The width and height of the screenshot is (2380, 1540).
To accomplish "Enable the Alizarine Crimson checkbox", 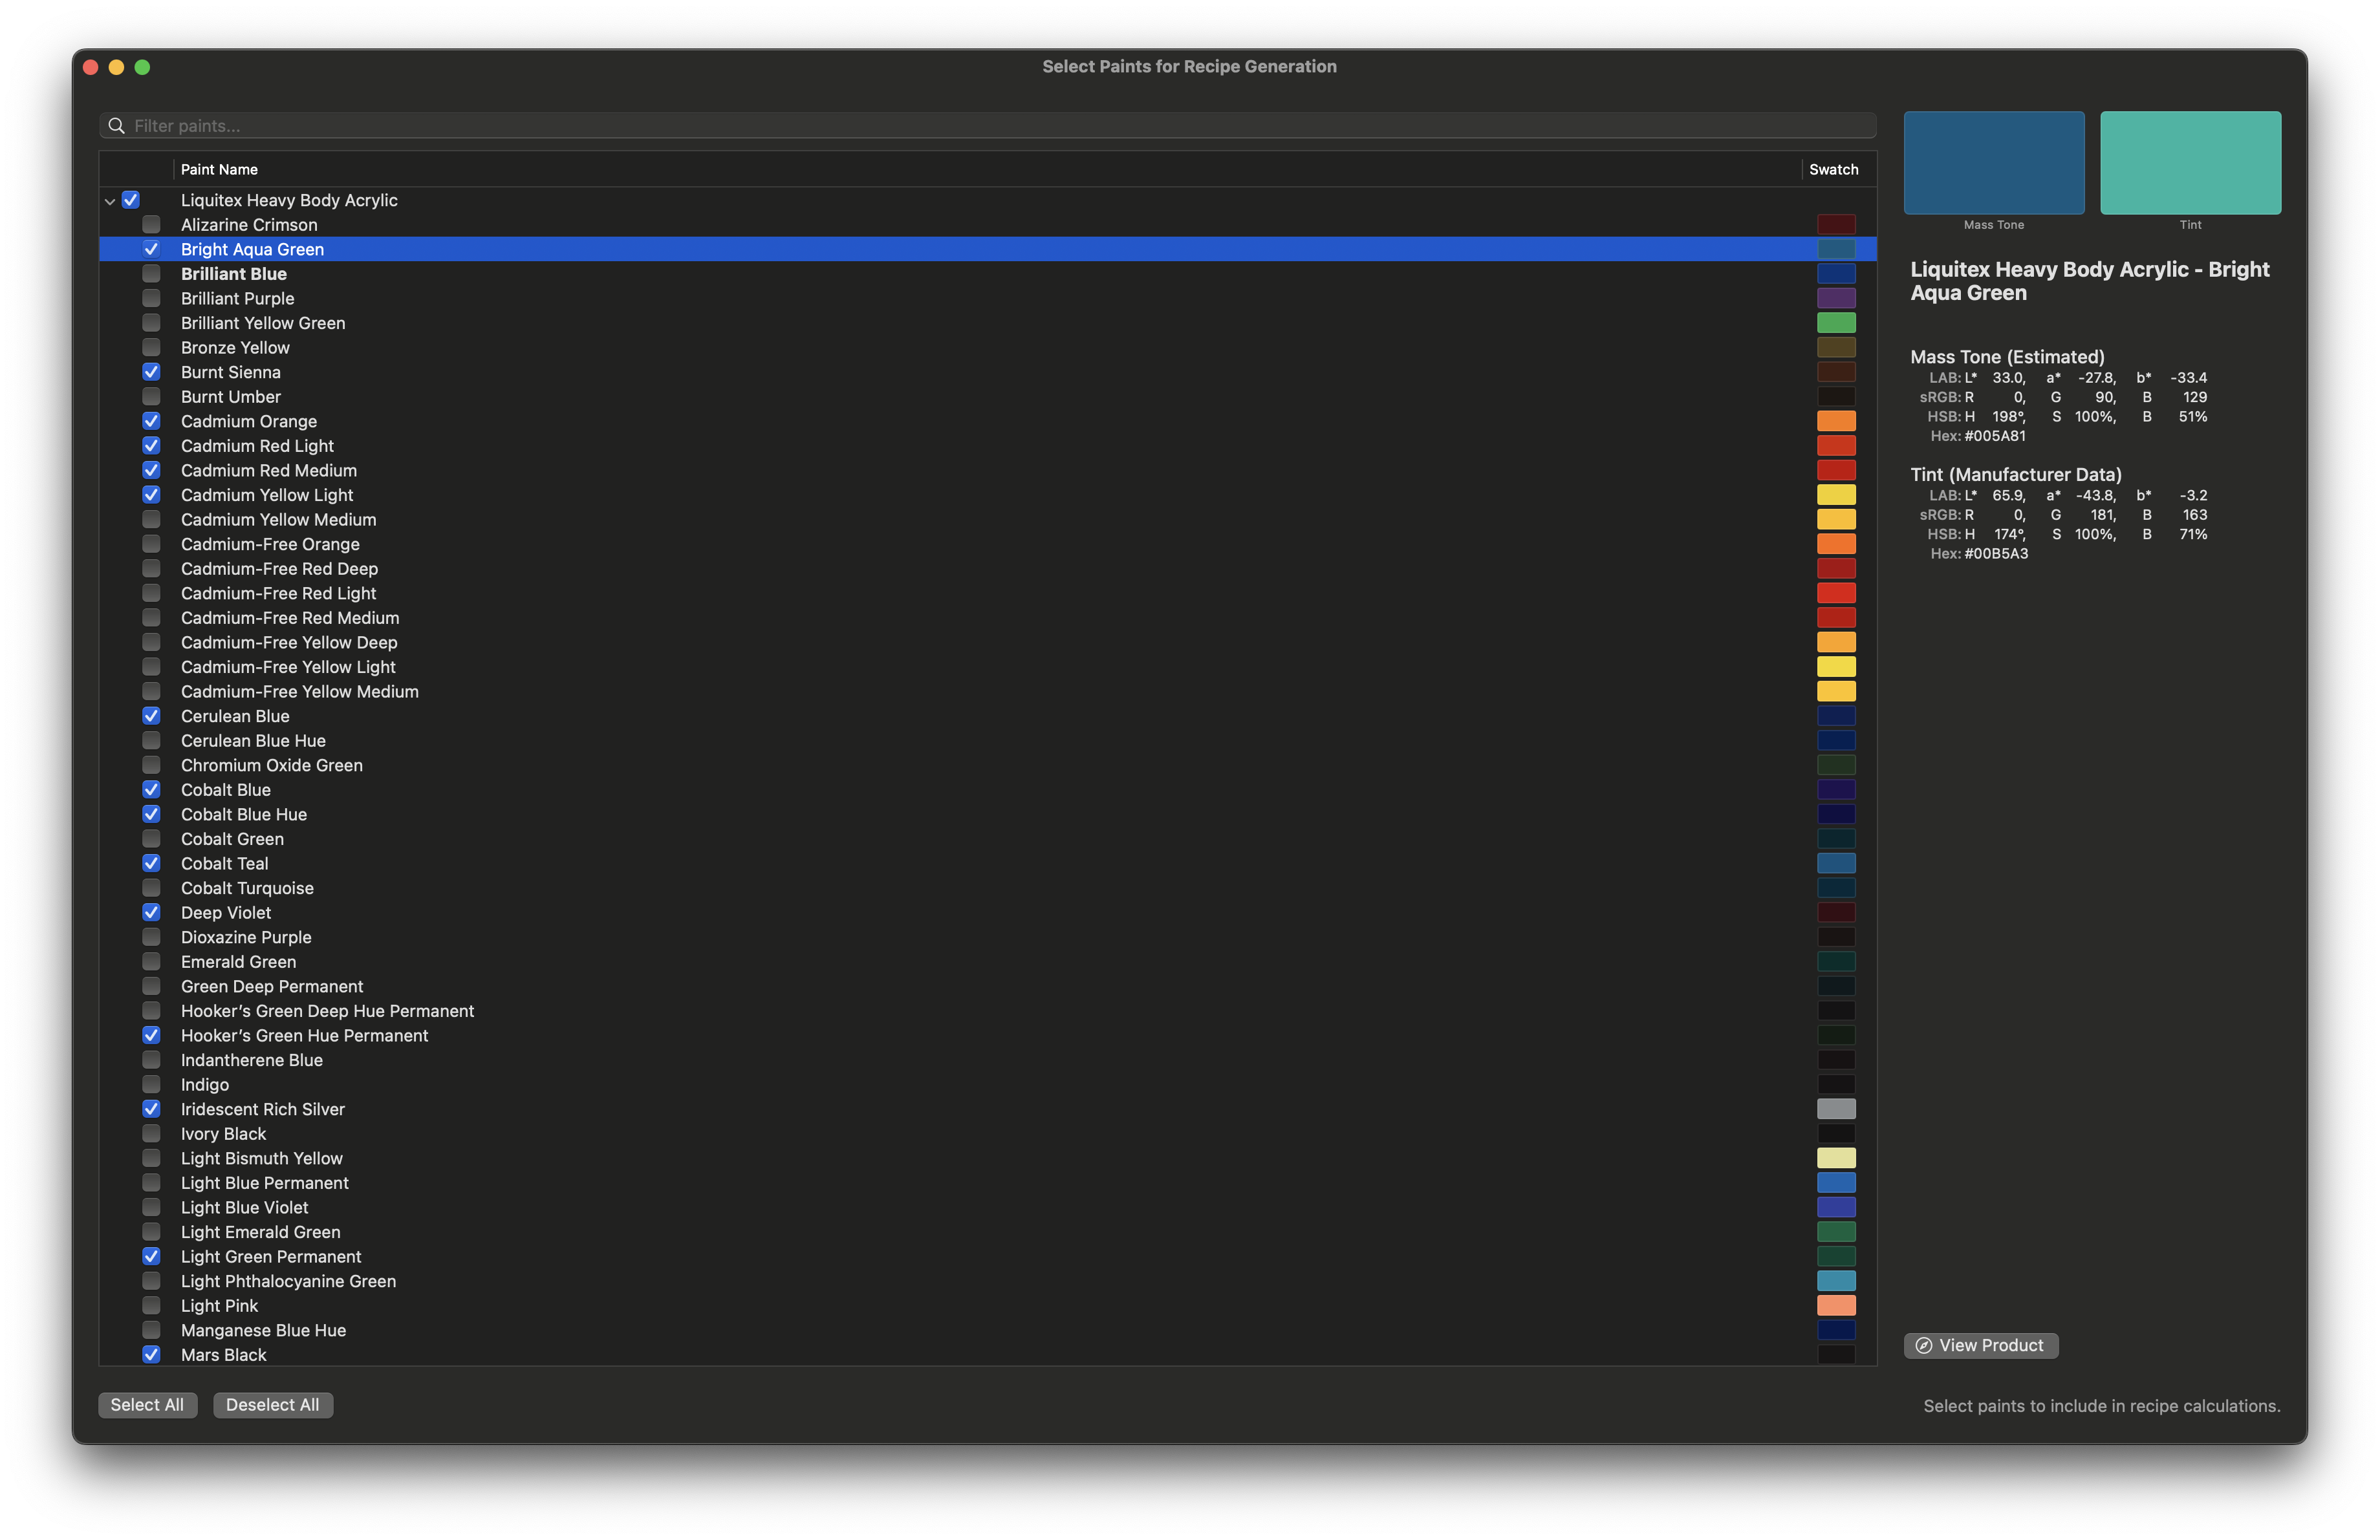I will [151, 224].
